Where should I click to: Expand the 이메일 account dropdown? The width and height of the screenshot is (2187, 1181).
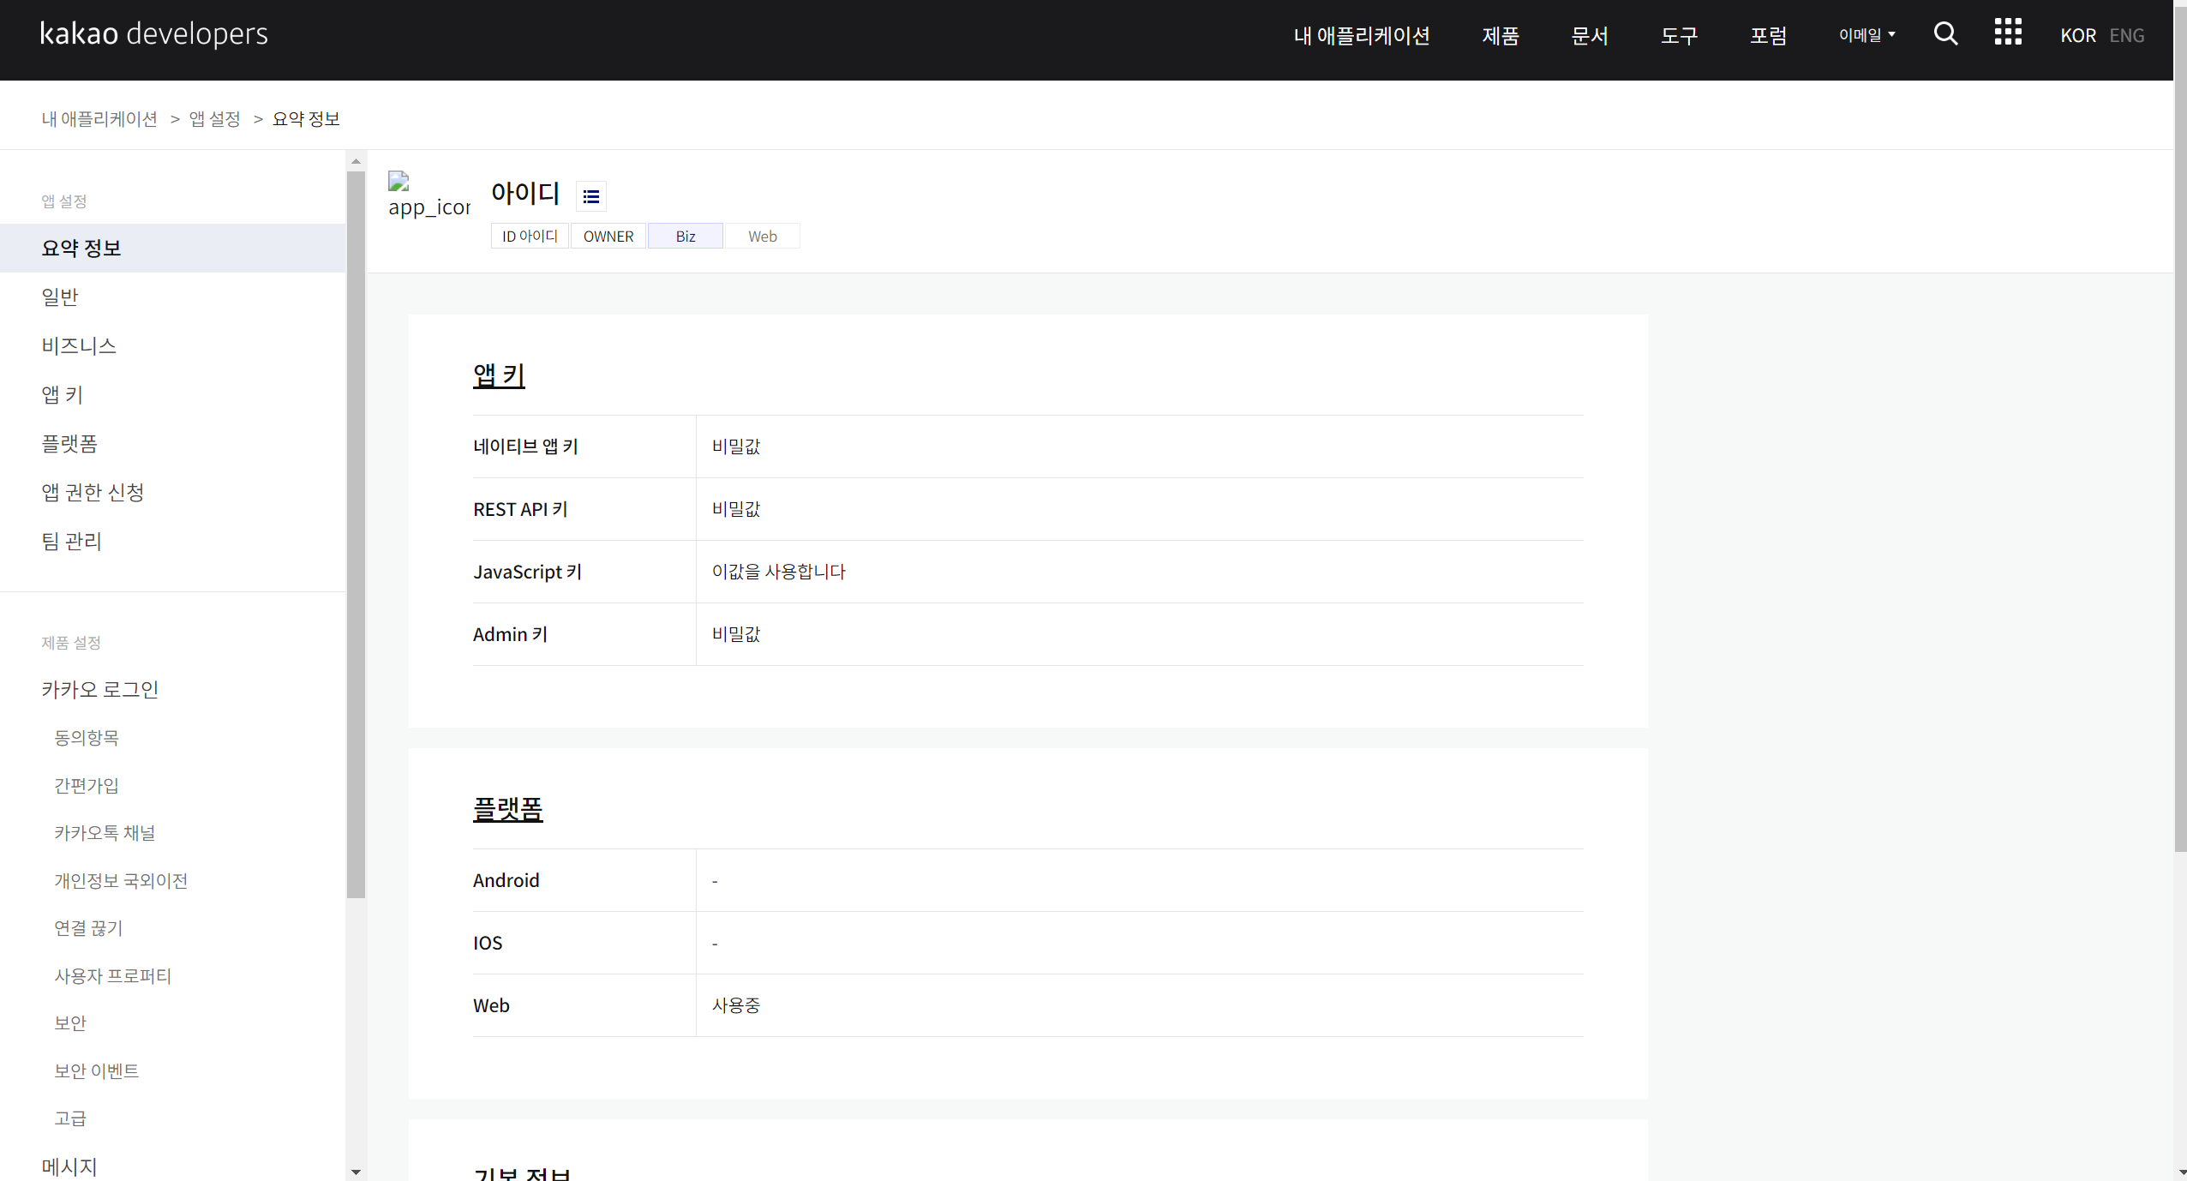tap(1866, 35)
